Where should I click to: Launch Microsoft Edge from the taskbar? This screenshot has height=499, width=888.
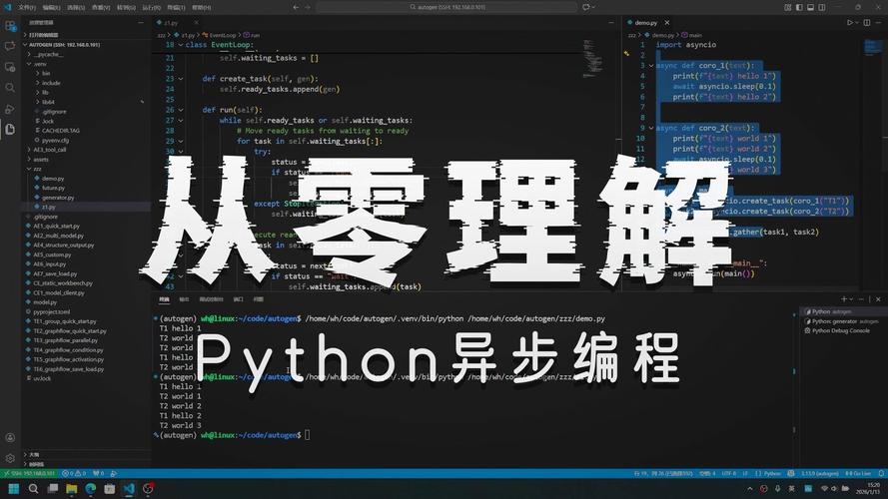91,488
